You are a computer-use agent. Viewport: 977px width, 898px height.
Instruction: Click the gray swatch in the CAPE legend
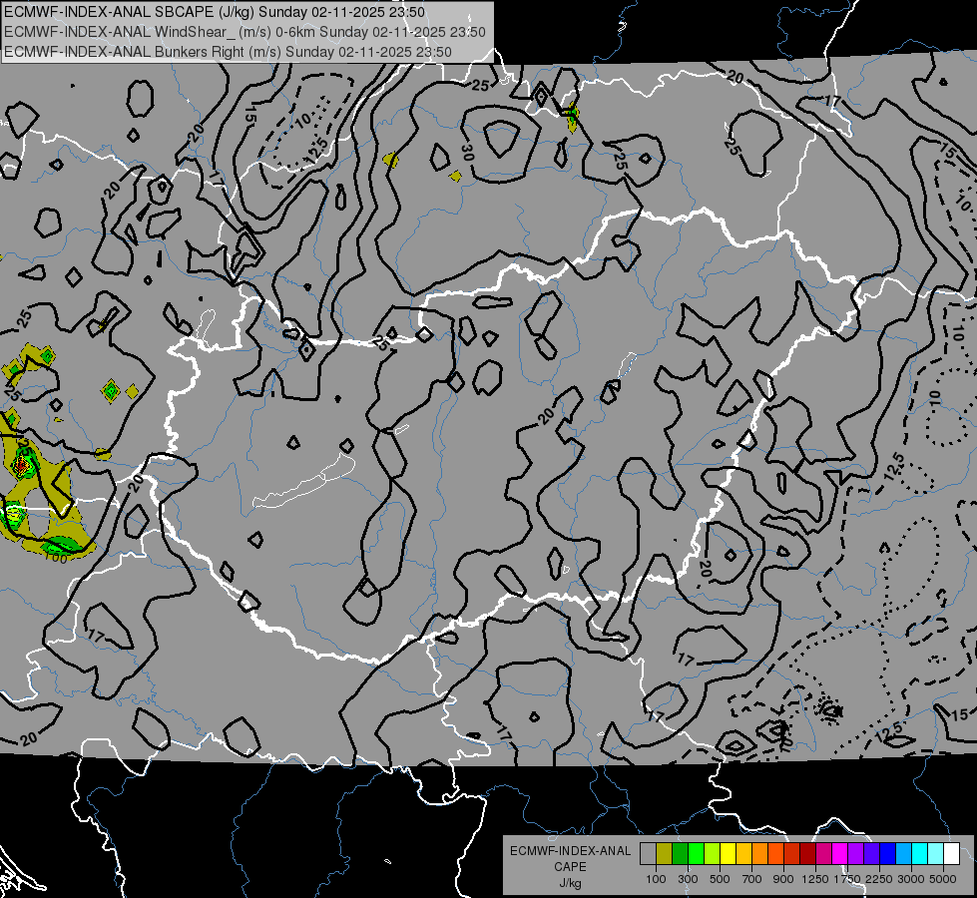648,853
